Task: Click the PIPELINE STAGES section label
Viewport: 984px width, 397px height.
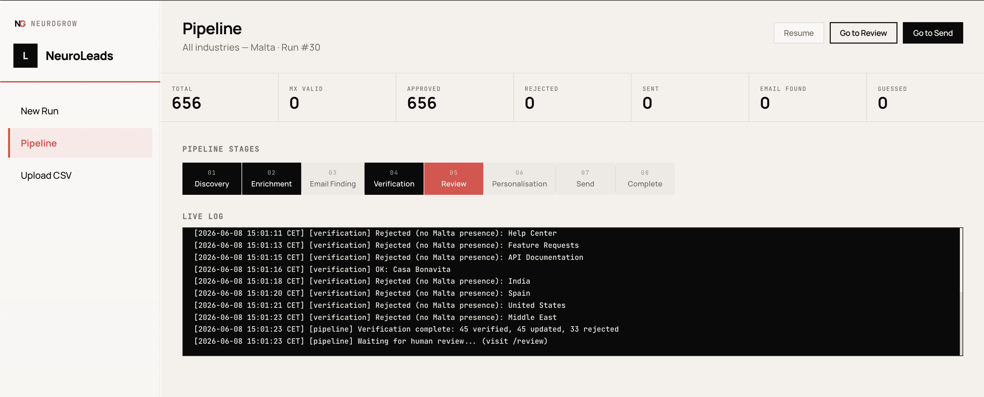Action: (x=221, y=149)
